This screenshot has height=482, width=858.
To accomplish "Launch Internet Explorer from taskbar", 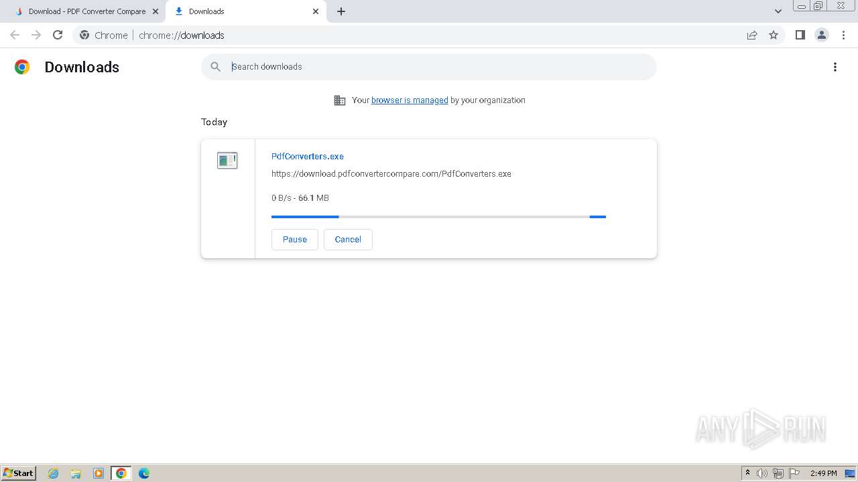I will pyautogui.click(x=54, y=473).
